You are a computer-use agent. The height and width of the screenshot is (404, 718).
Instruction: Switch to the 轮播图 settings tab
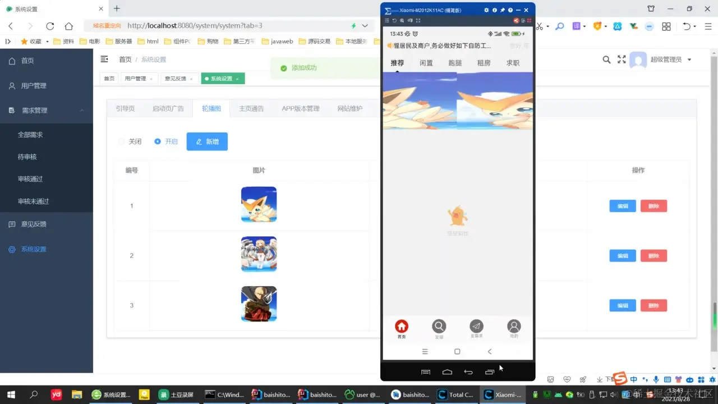click(211, 108)
